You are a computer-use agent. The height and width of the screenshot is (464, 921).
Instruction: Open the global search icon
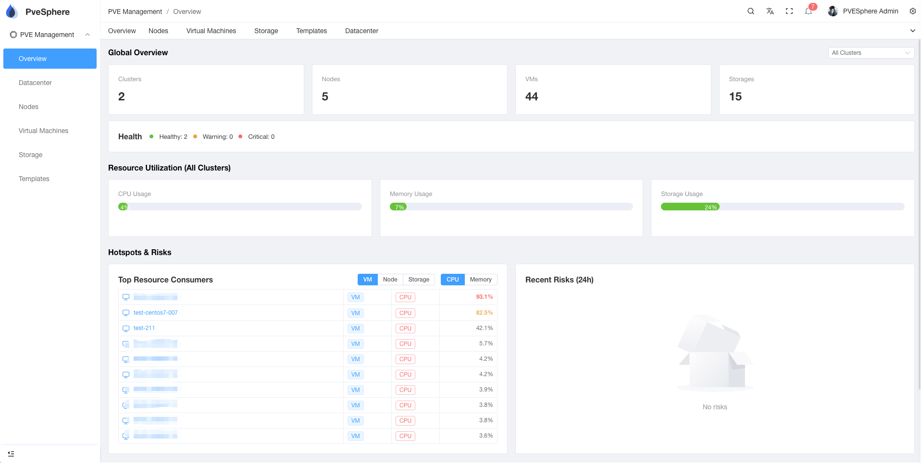(750, 11)
